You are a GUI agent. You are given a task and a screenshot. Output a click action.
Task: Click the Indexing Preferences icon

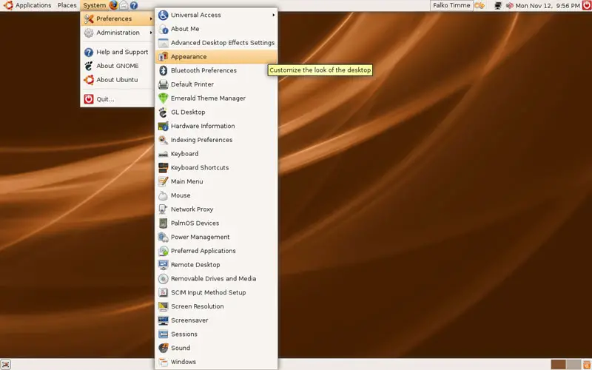[163, 140]
